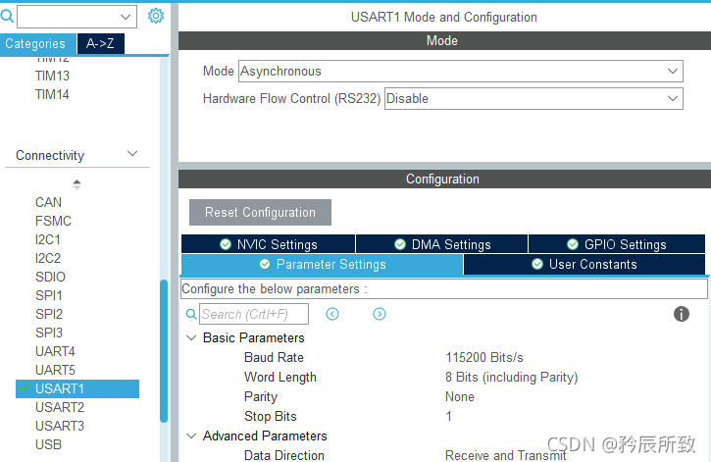The image size is (711, 462).
Task: Select TIM13 in the peripheral list
Action: point(52,76)
